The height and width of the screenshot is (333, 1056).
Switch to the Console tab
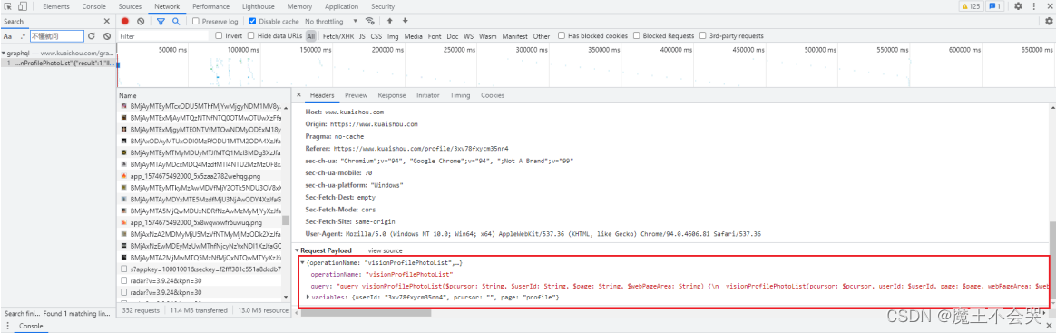point(93,6)
